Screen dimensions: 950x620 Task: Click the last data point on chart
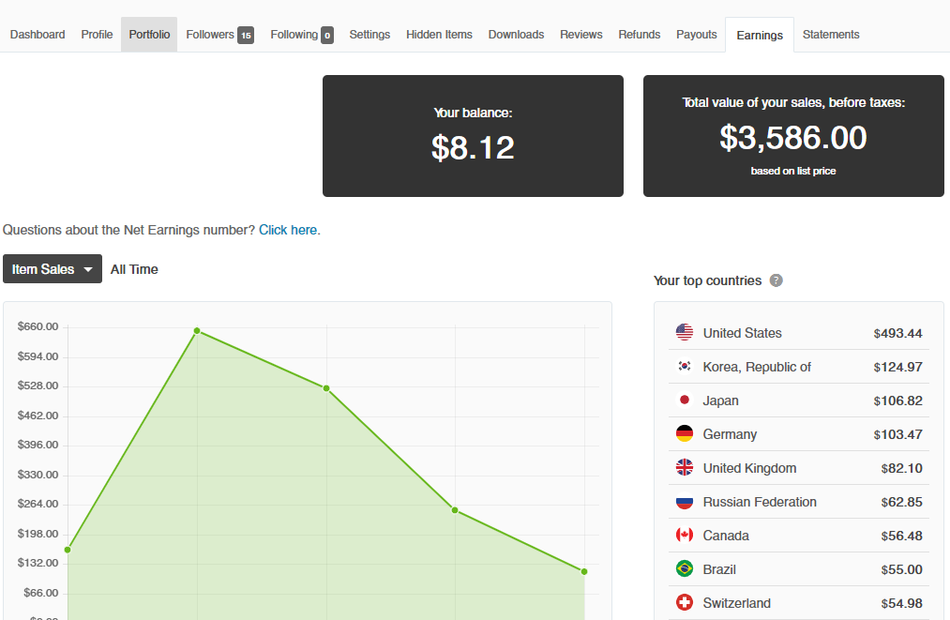tap(584, 571)
